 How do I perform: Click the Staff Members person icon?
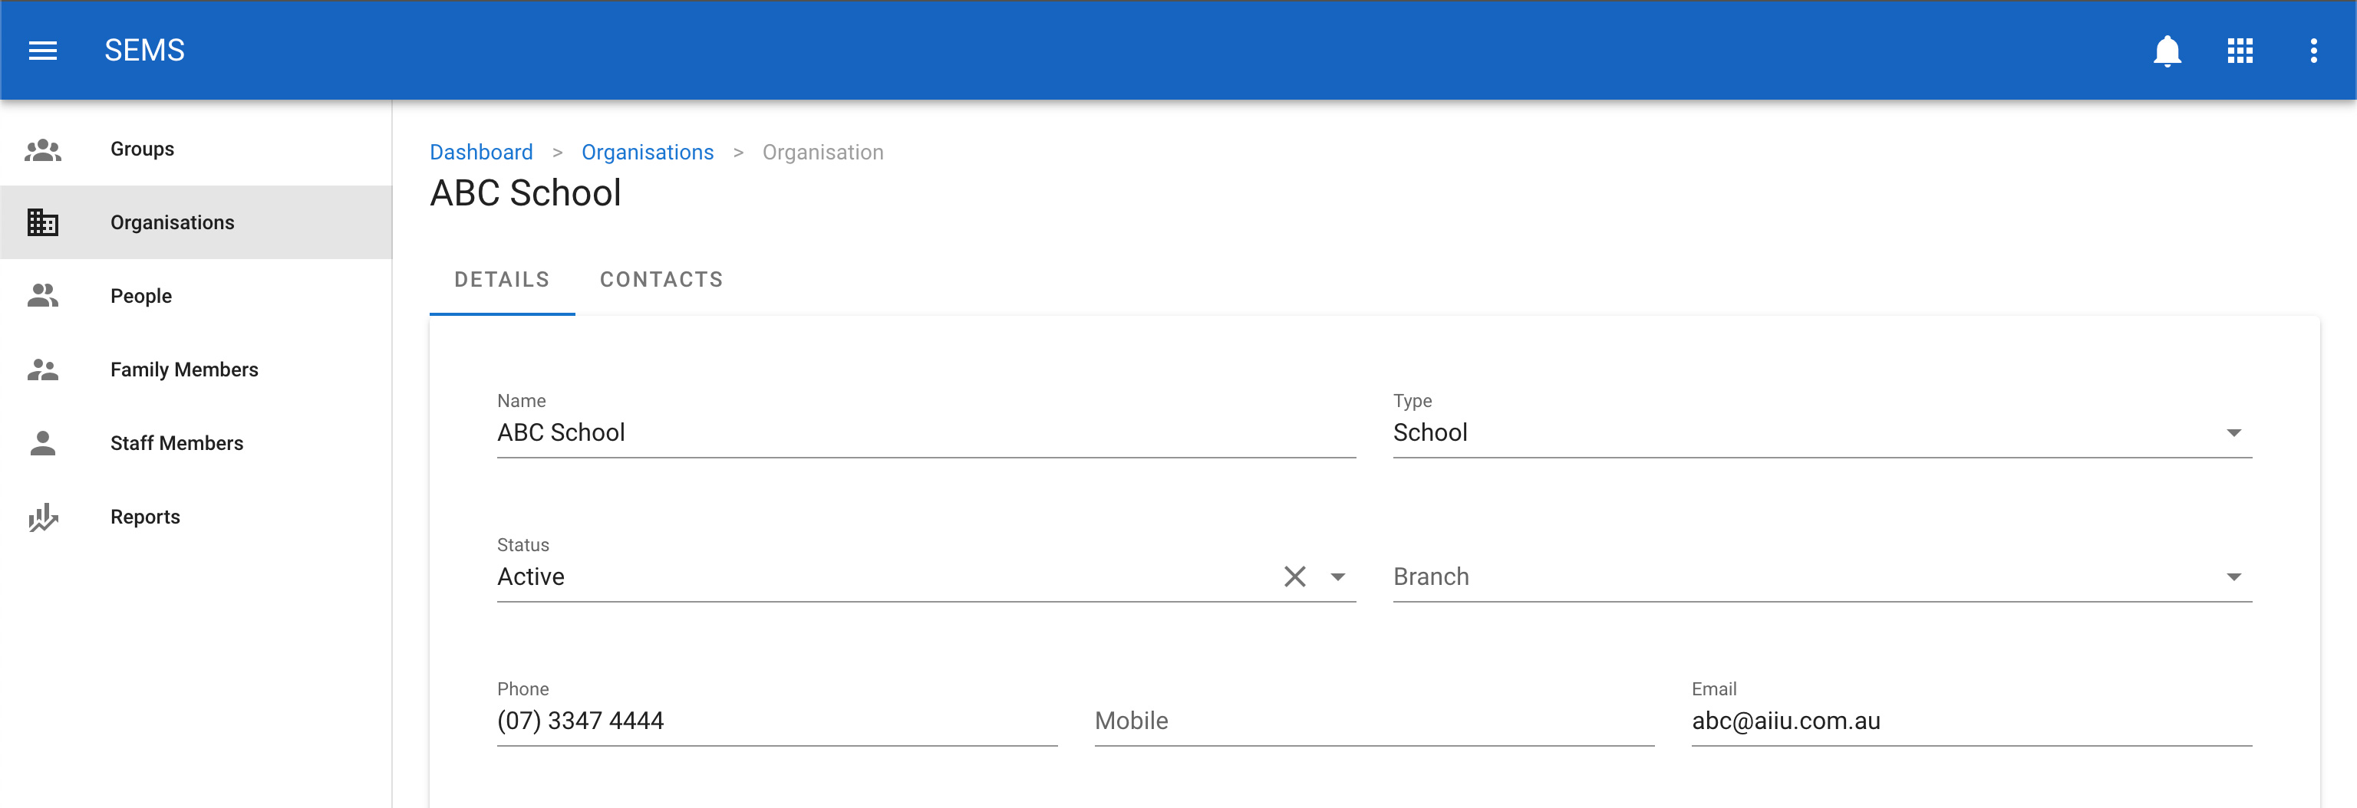(43, 443)
